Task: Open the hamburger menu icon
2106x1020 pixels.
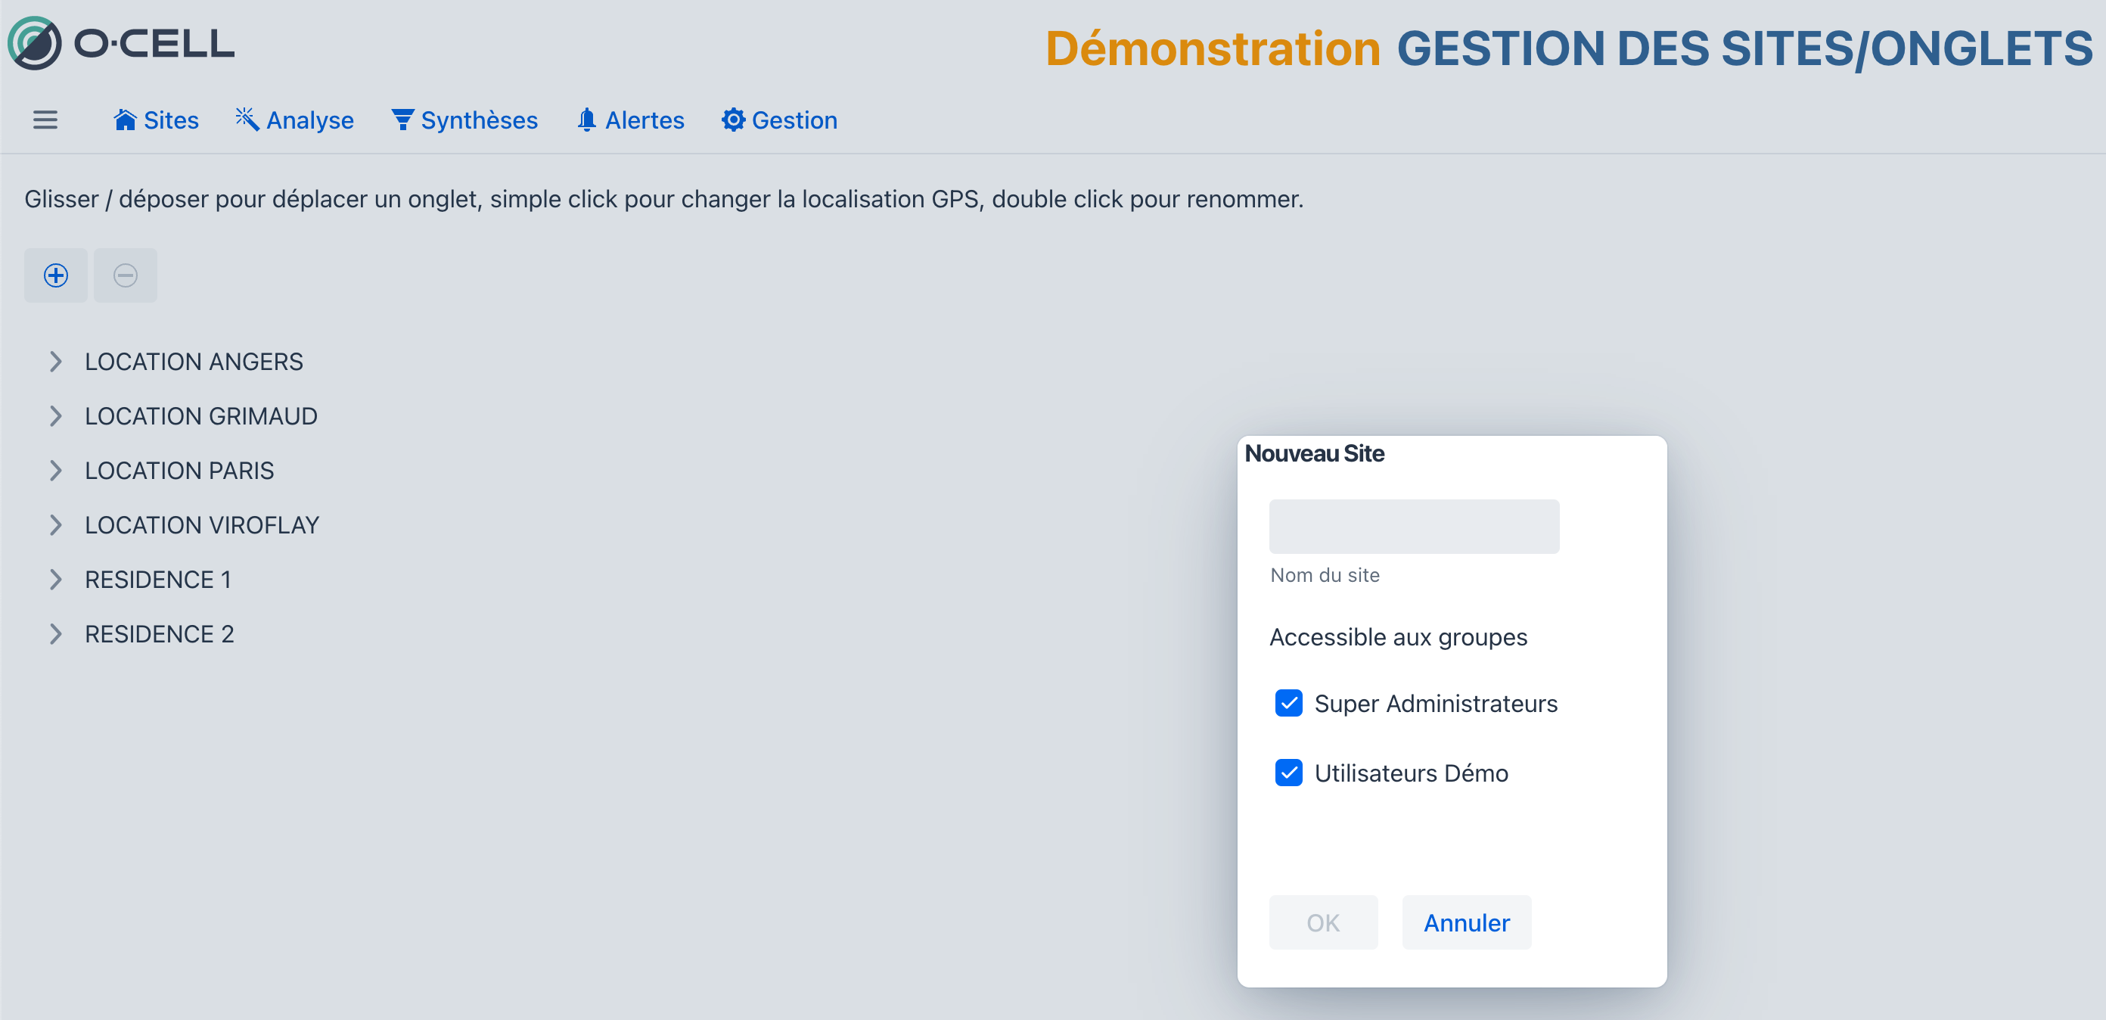Action: tap(45, 120)
